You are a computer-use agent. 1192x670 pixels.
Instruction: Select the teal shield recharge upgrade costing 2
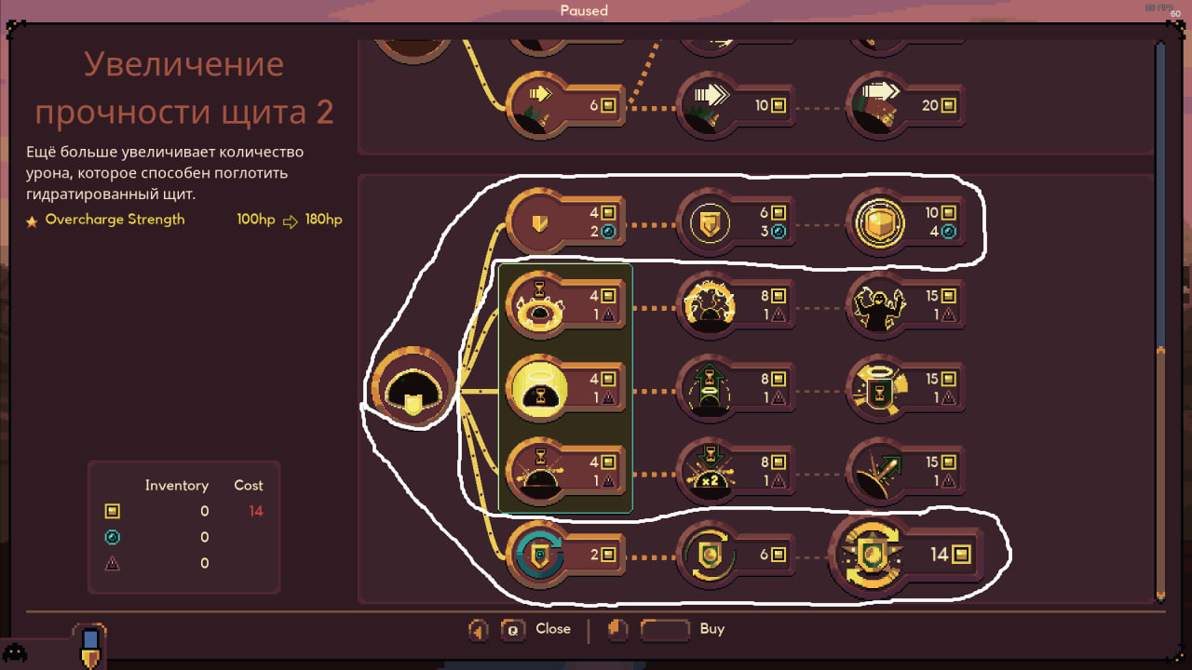click(565, 555)
